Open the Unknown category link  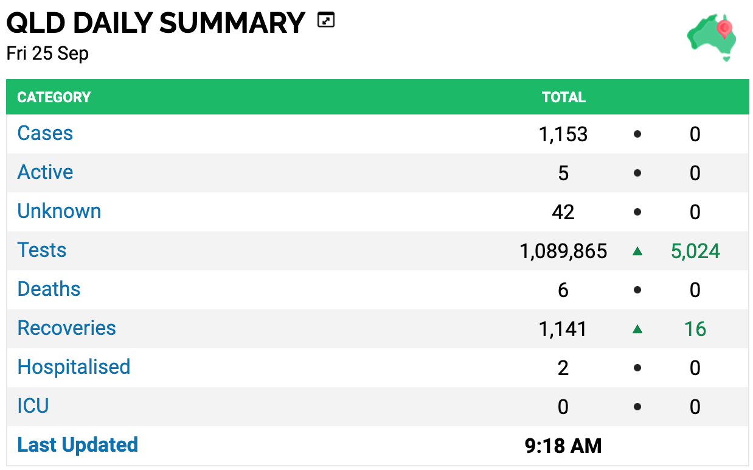tap(59, 211)
